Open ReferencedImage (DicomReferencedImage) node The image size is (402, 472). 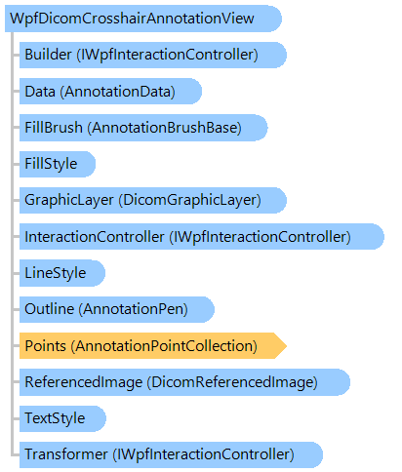coord(184,382)
